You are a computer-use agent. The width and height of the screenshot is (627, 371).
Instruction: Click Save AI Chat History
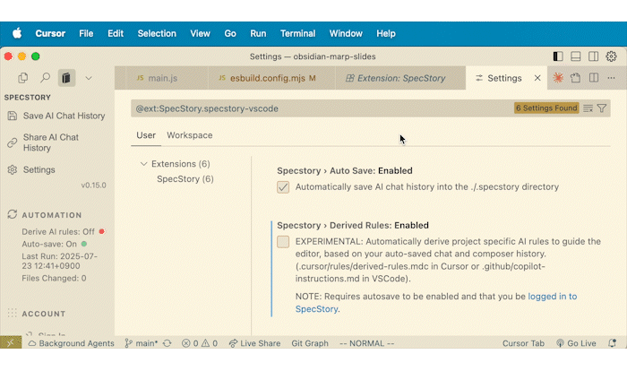(64, 116)
